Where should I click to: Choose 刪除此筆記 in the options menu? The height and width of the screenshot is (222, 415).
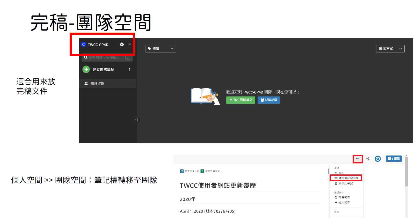pos(344,183)
